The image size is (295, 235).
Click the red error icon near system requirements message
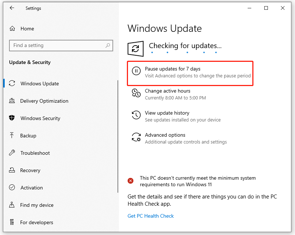click(131, 181)
